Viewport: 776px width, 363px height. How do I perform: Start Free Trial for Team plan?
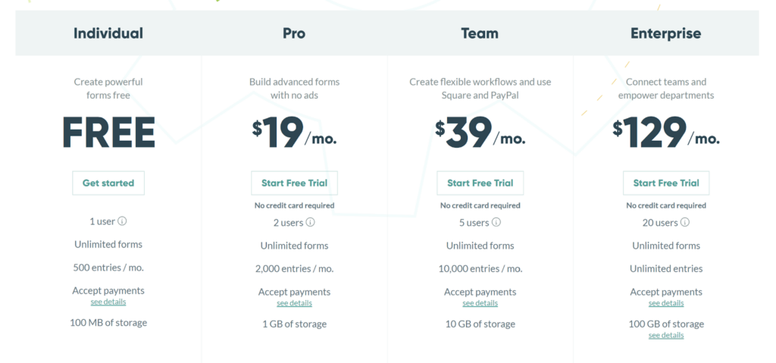point(480,183)
